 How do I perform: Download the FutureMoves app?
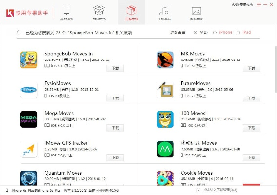click(x=252, y=98)
